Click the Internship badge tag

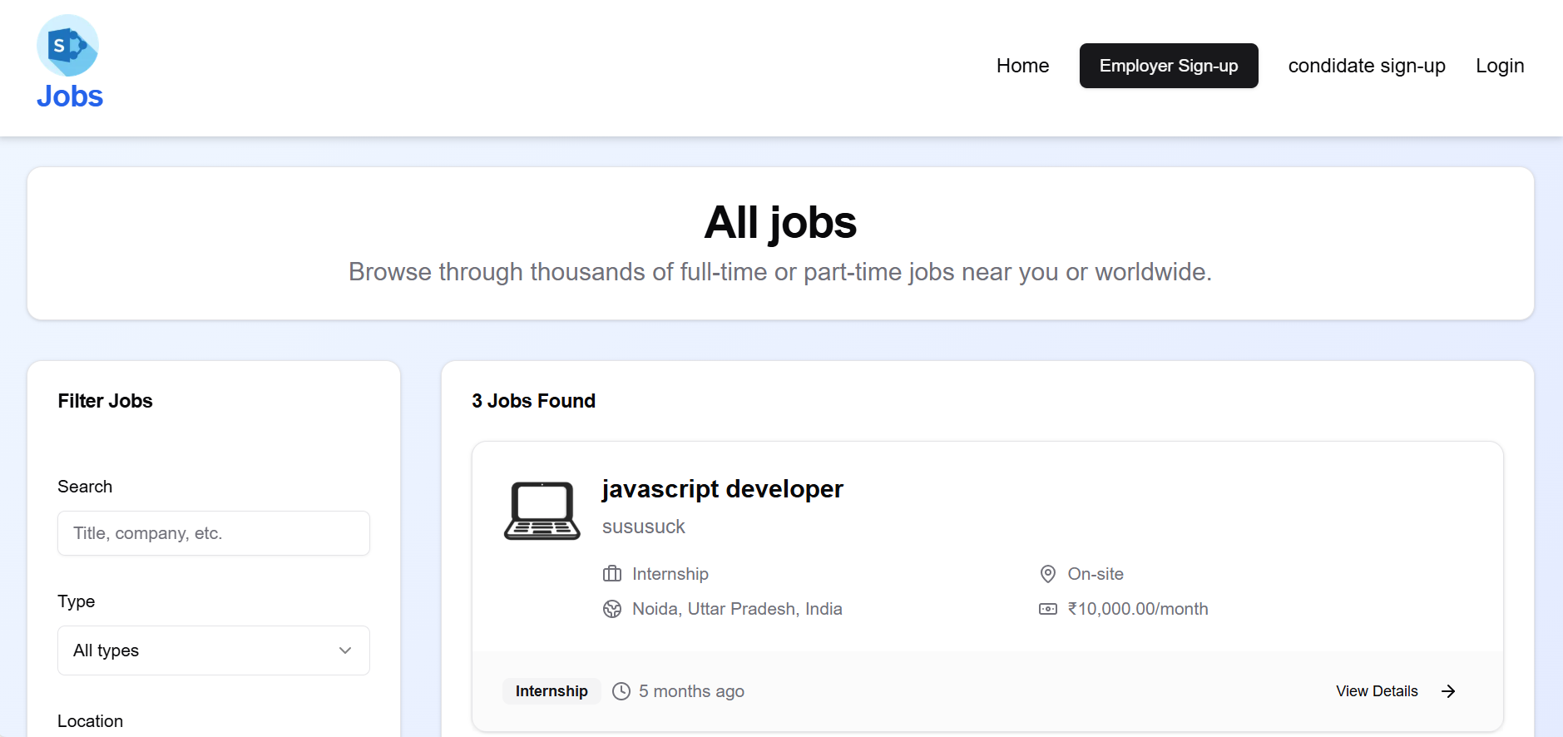point(552,691)
